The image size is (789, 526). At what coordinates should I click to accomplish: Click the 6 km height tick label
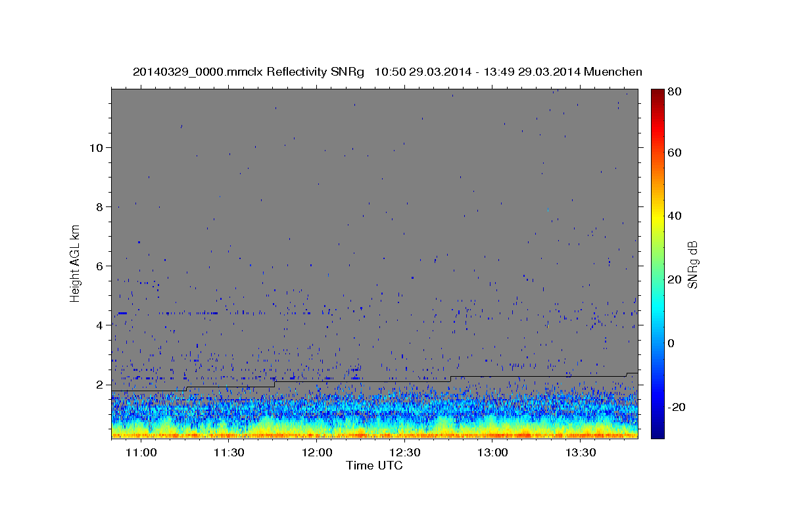click(99, 266)
